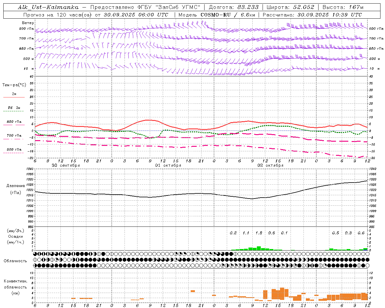This screenshot has width=385, height=308.
Task: Click the 'Высота: 167м' header value
Action: (x=343, y=7)
